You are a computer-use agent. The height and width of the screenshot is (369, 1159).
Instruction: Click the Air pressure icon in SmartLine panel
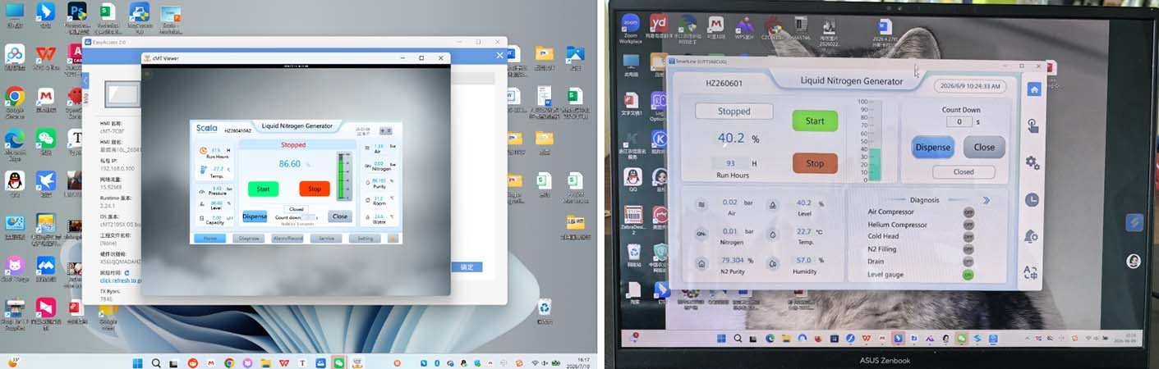701,204
